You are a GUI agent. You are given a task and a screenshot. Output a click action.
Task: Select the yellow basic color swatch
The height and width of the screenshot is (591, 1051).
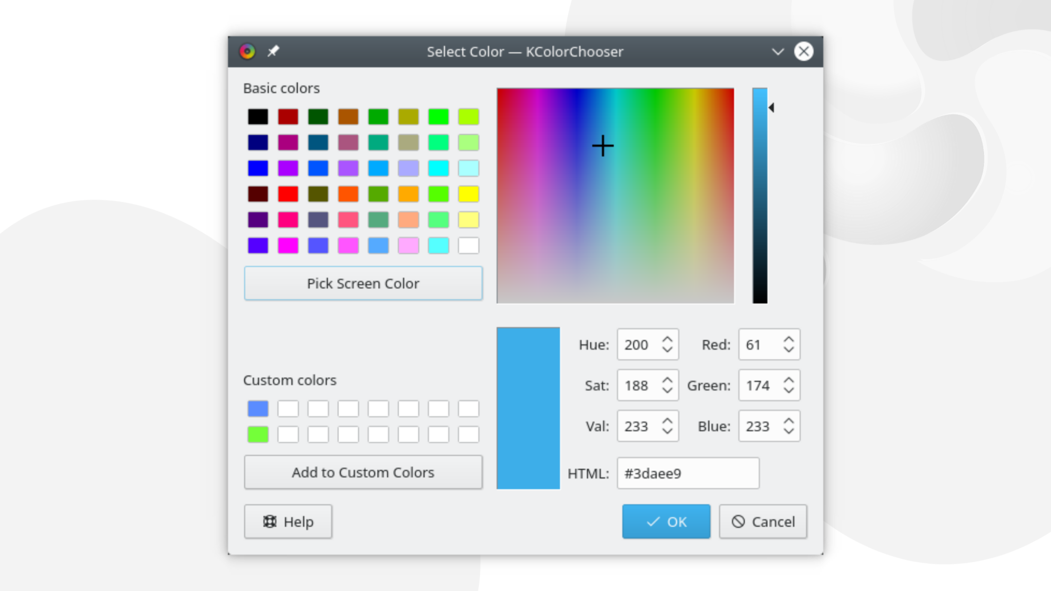[x=469, y=194]
